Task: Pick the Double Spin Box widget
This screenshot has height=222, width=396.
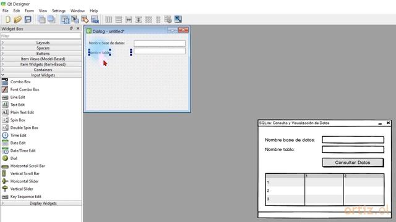Action: pyautogui.click(x=24, y=128)
